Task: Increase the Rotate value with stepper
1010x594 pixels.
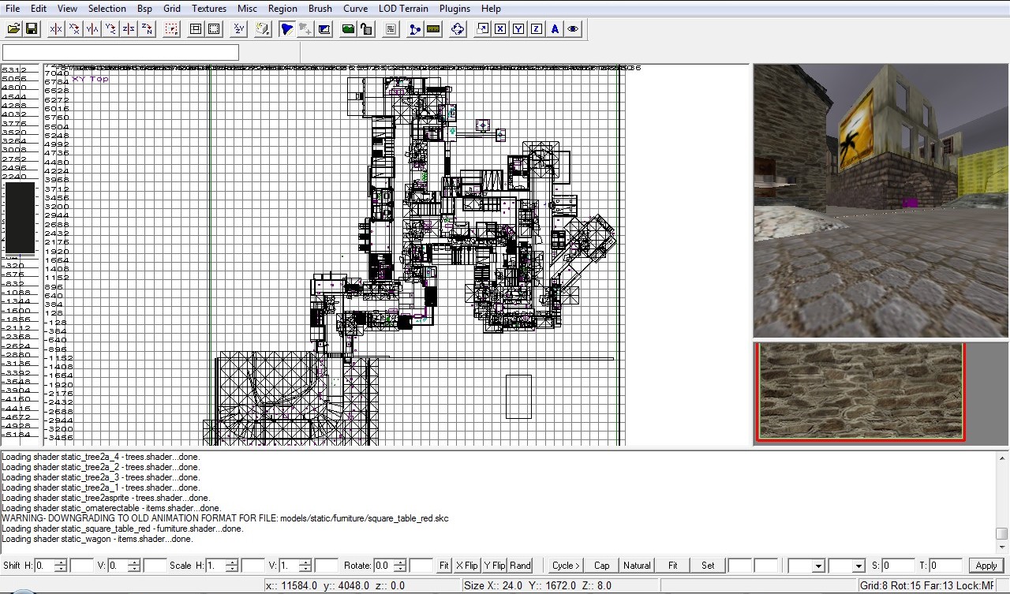Action: point(399,562)
